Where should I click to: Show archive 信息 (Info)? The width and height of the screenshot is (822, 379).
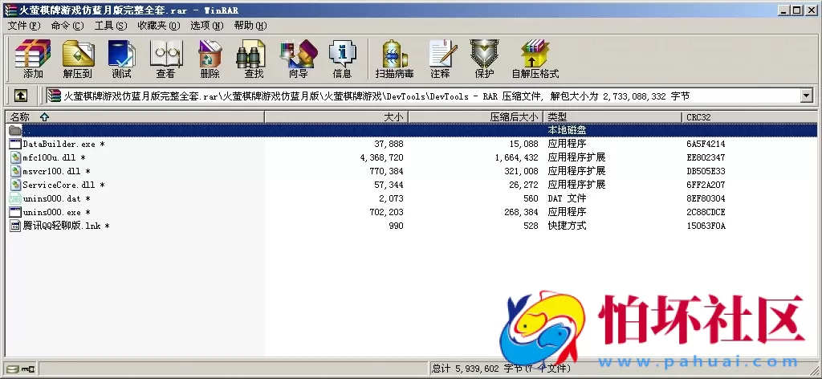342,59
